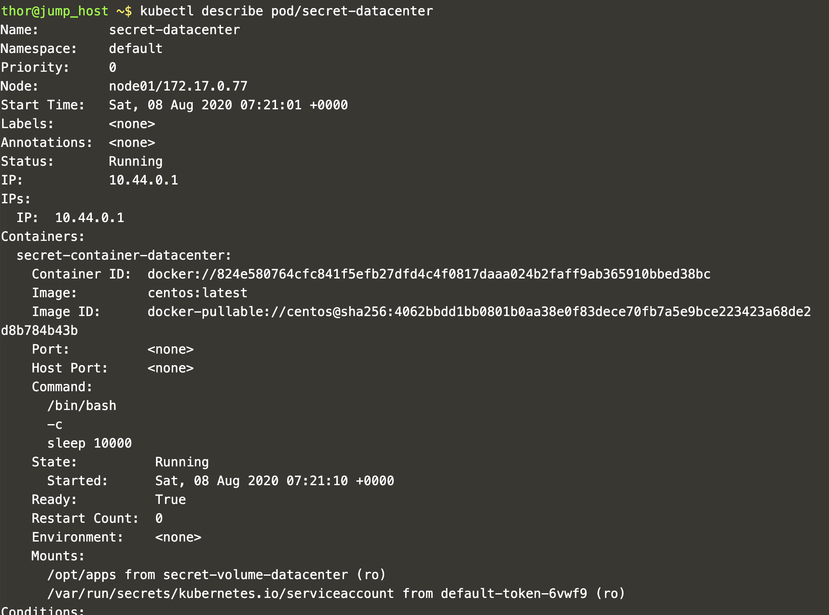Click the docker-pullable Image ID string
Image resolution: width=829 pixels, height=615 pixels.
[479, 312]
